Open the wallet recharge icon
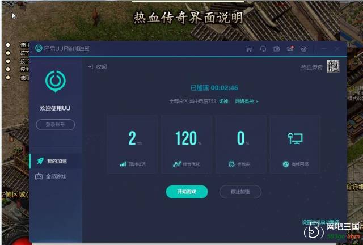The height and width of the screenshot is (245, 363). tap(276, 49)
